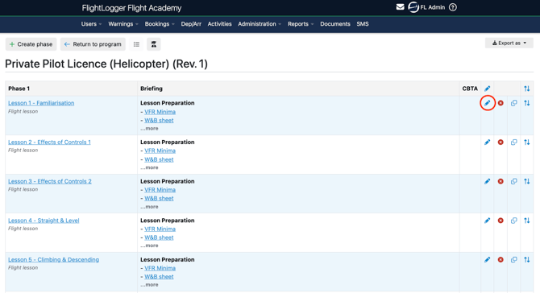The image size is (540, 293).
Task: Open W&B sheet link in Lesson 2 briefing
Action: (x=159, y=159)
